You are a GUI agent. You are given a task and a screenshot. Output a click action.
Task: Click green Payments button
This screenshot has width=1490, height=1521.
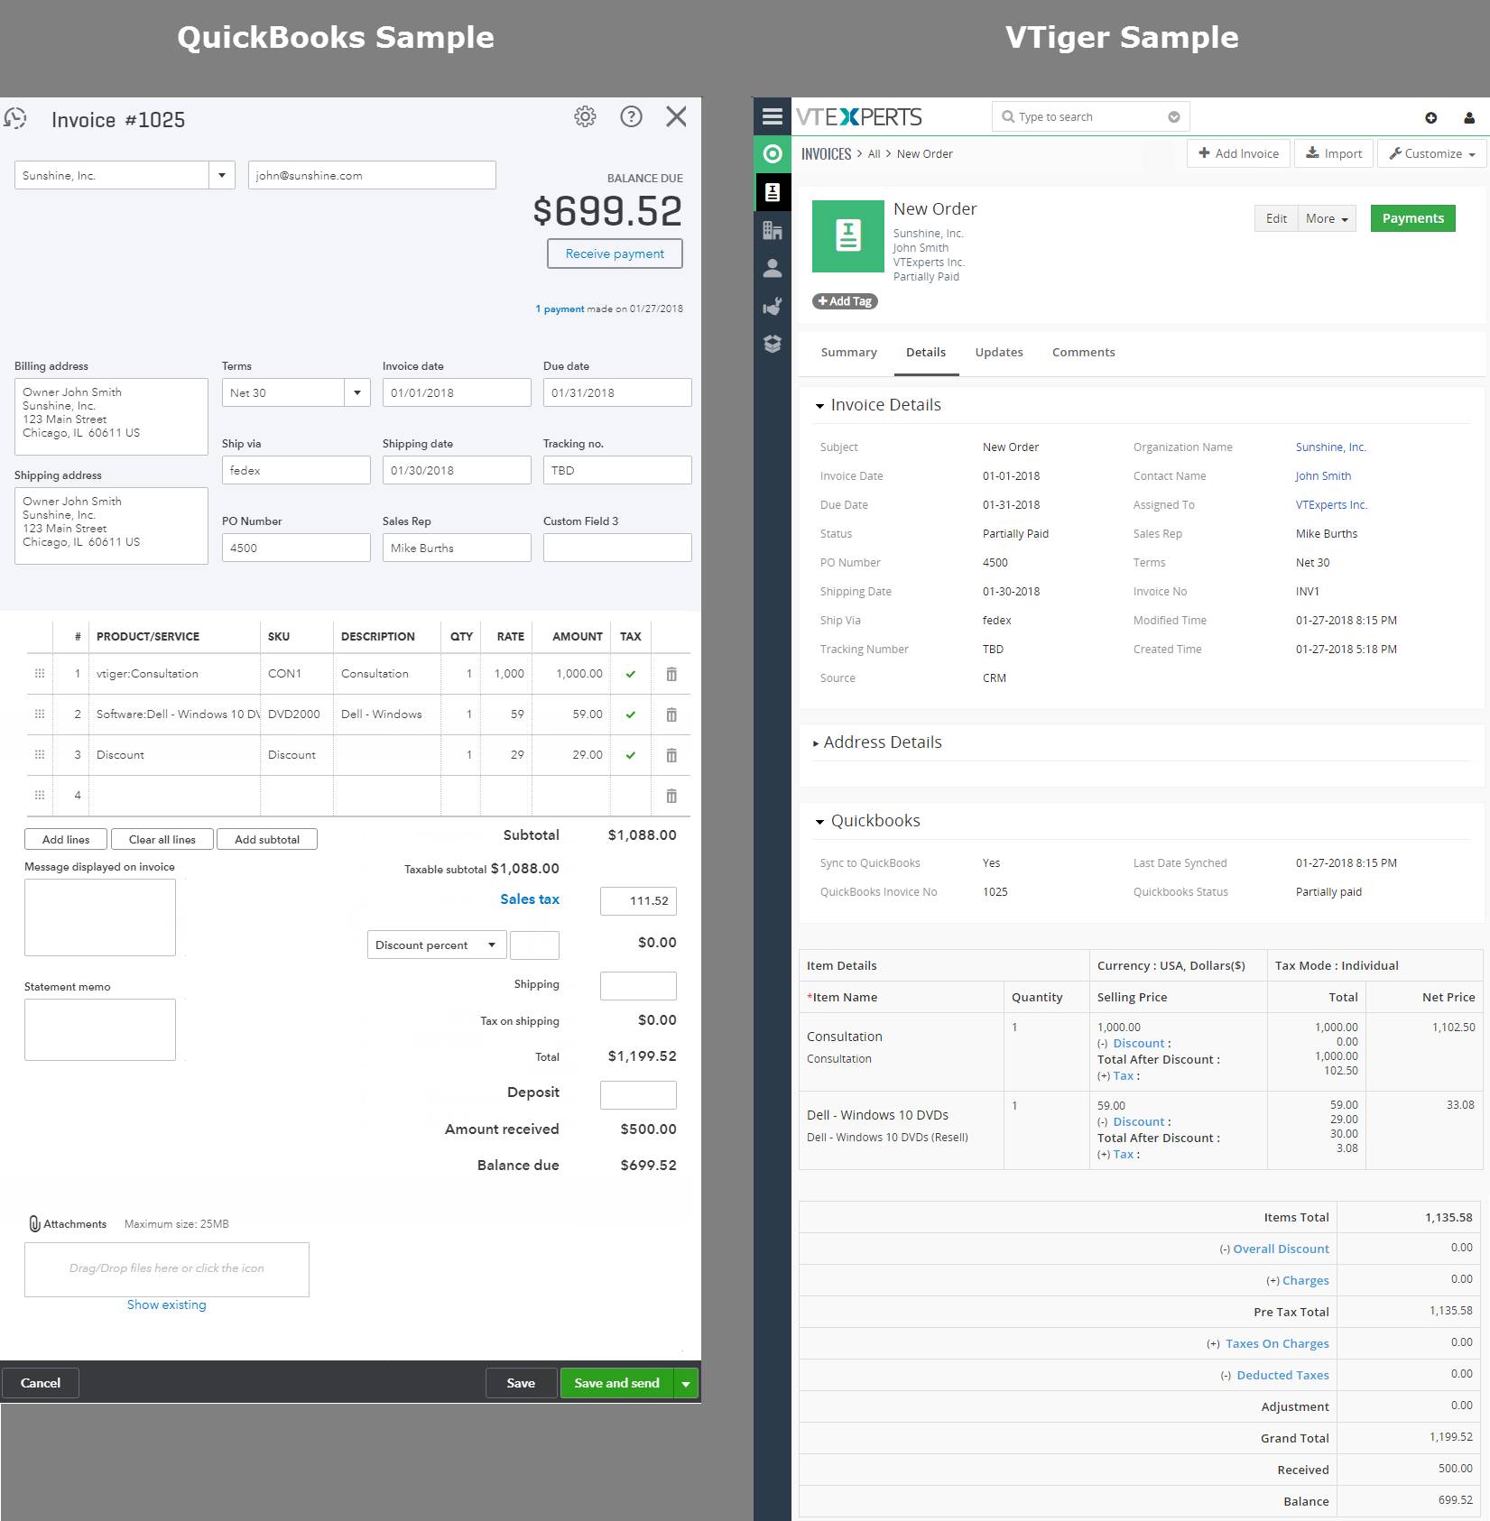pos(1412,218)
